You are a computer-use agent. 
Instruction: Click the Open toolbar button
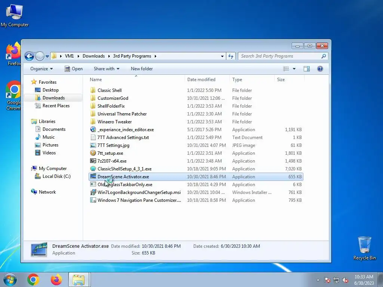[74, 69]
